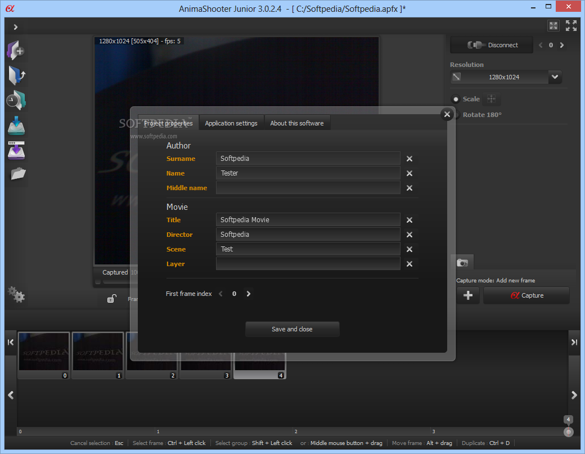Screen dimensions: 585x454
Task: Click the Middle name input field
Action: pos(308,187)
